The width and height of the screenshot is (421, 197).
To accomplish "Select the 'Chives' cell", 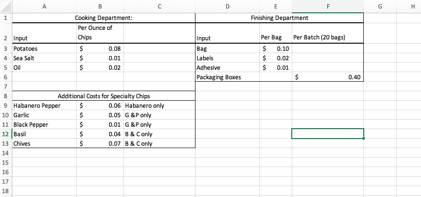I will point(44,143).
